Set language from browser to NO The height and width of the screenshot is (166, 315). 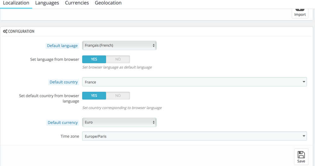coord(118,59)
